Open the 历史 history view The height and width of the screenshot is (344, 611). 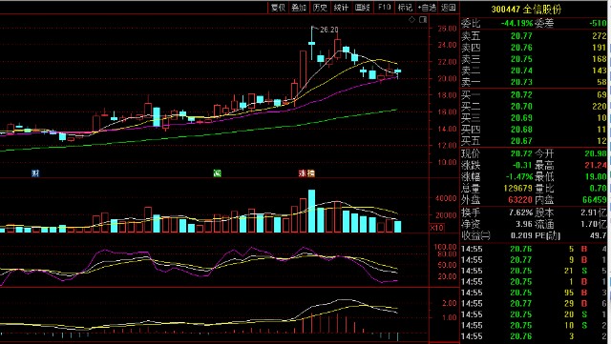pyautogui.click(x=320, y=8)
